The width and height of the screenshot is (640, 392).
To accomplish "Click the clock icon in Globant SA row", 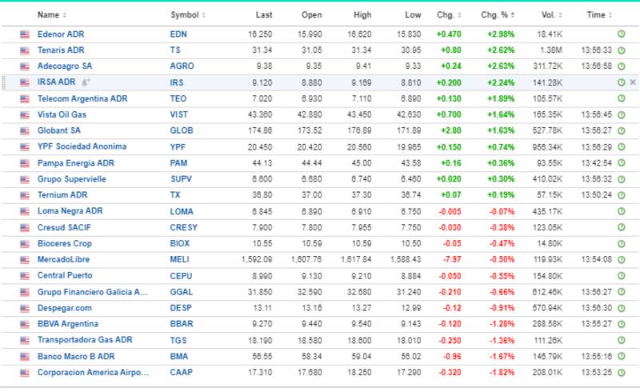I will tap(622, 130).
